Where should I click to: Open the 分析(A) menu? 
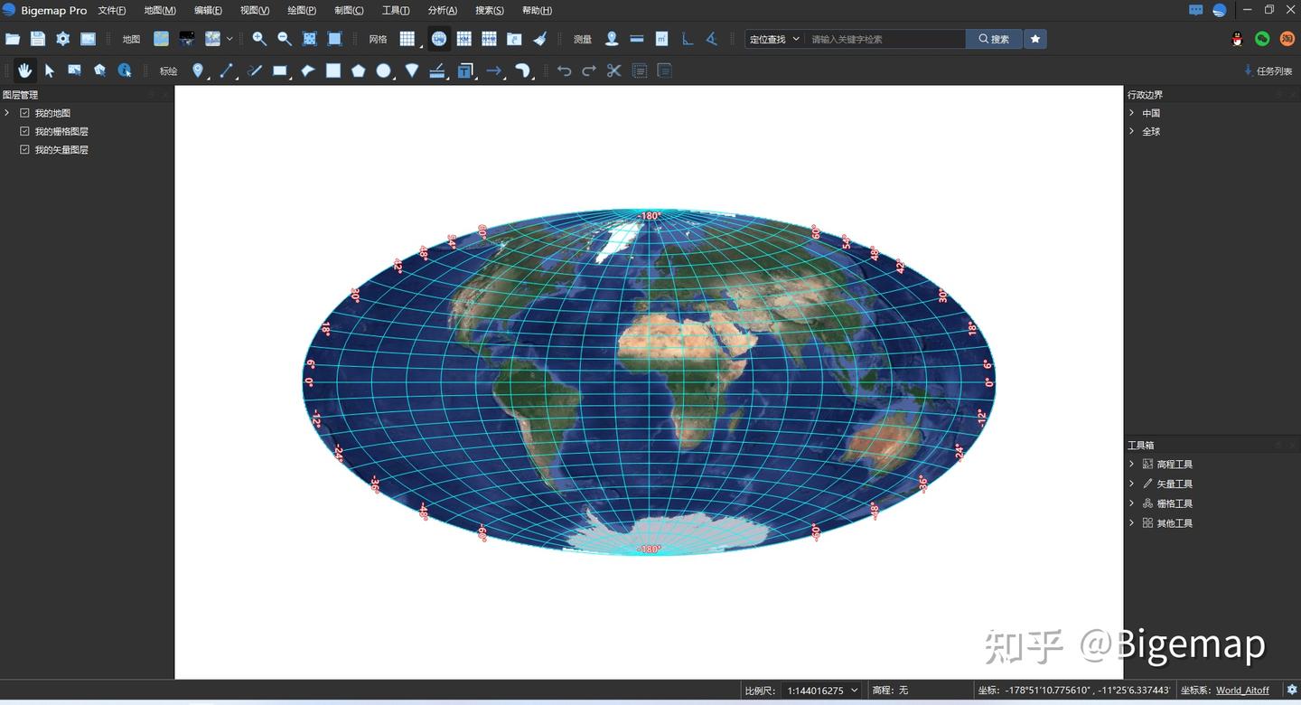443,10
